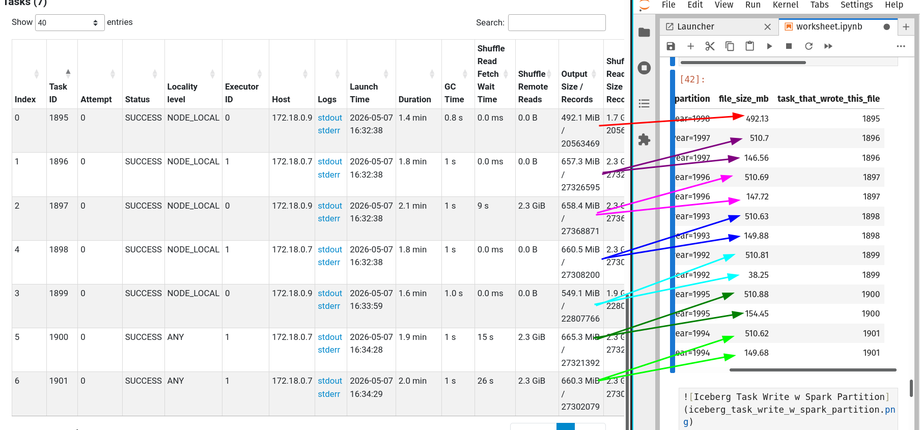This screenshot has height=430, width=920.
Task: Click the task_that_wrote_this_file column header
Action: click(828, 99)
